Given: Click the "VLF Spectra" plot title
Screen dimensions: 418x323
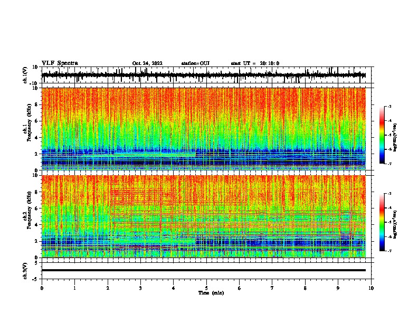Looking at the screenshot, I should (x=60, y=63).
